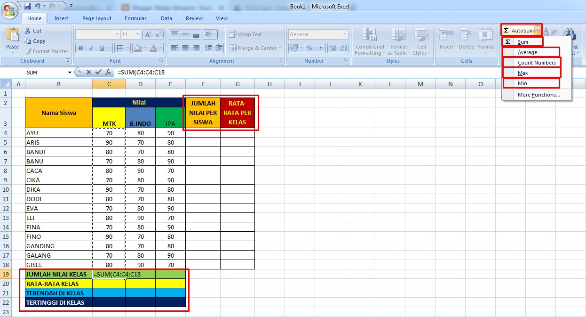
Task: Open the font size dropdown
Action: pyautogui.click(x=137, y=34)
